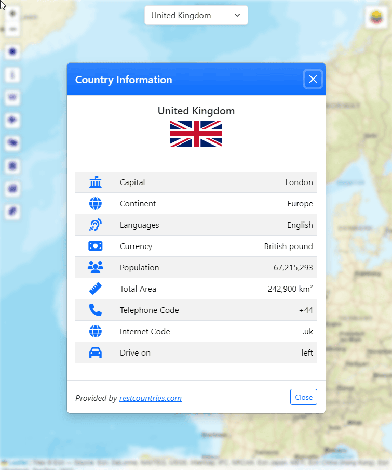Click the area value 242,900 km²
This screenshot has width=392, height=470.
pos(290,289)
